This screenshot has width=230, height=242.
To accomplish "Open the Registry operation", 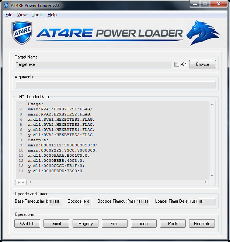I will coord(86,223).
